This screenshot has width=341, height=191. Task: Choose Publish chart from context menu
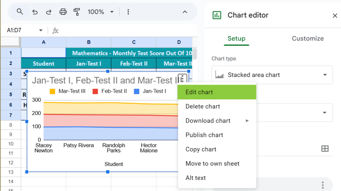click(x=217, y=135)
